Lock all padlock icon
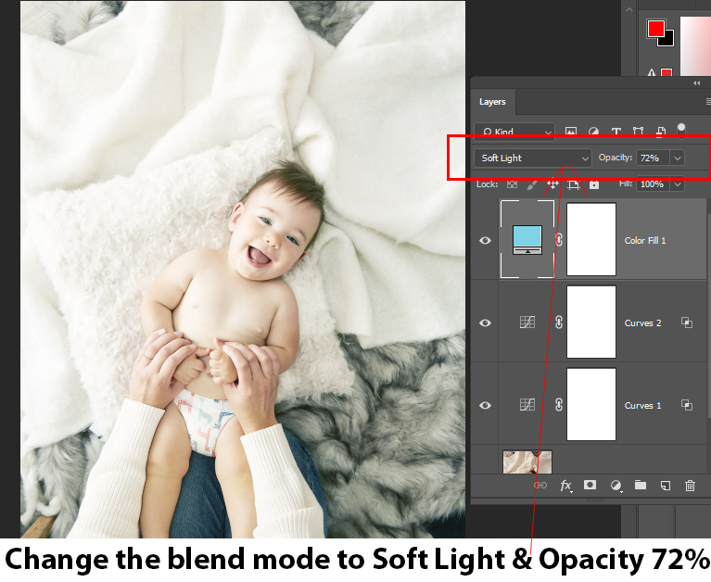This screenshot has height=582, width=711. point(594,184)
